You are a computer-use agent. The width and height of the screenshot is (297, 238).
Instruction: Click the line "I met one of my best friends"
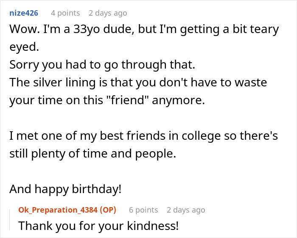144,136
